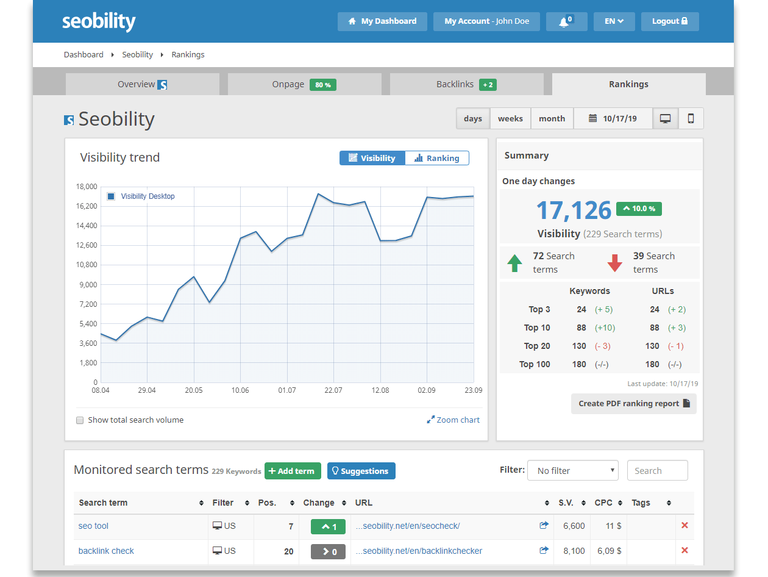Click the Seobility favicon beside the page title
Image resolution: width=768 pixels, height=577 pixels.
point(69,120)
